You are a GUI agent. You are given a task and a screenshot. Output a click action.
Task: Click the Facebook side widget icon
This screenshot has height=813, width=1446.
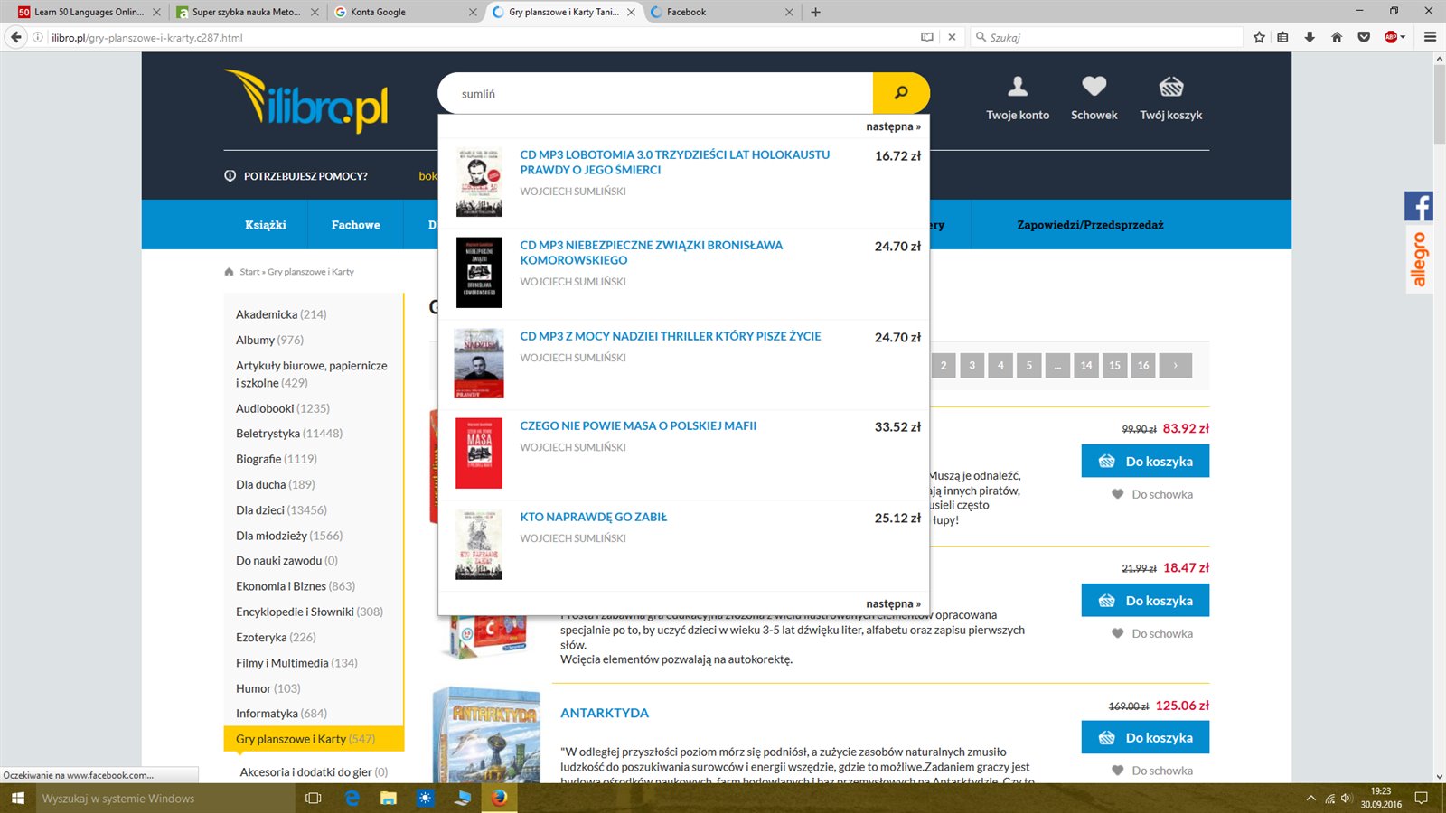coord(1418,207)
